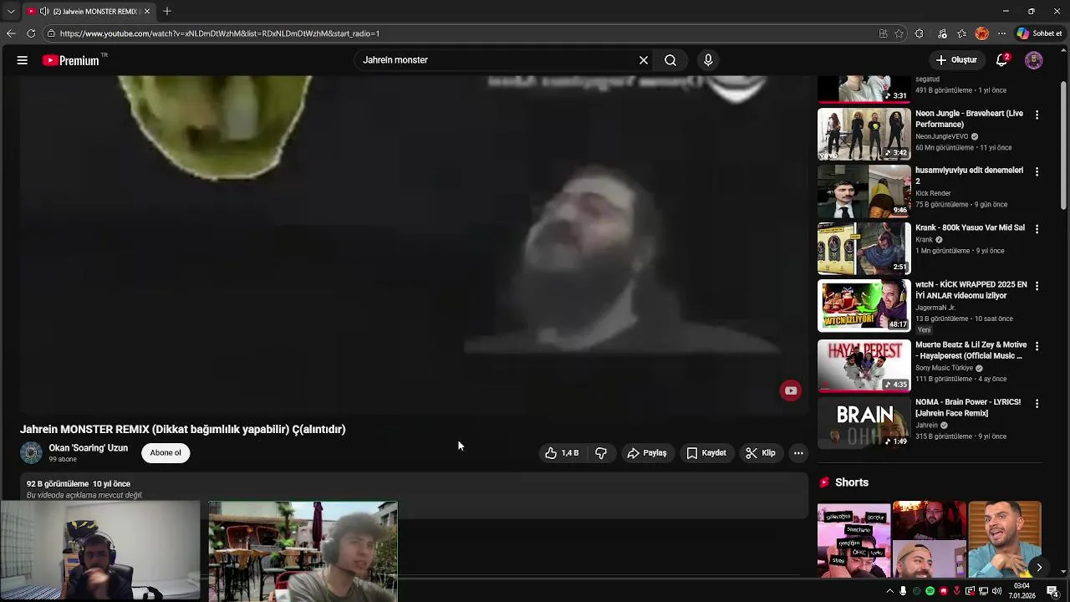1070x602 pixels.
Task: Click the search magnifier button
Action: click(670, 60)
